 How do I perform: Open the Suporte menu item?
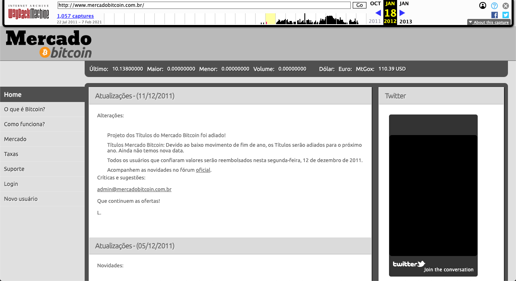(x=42, y=169)
